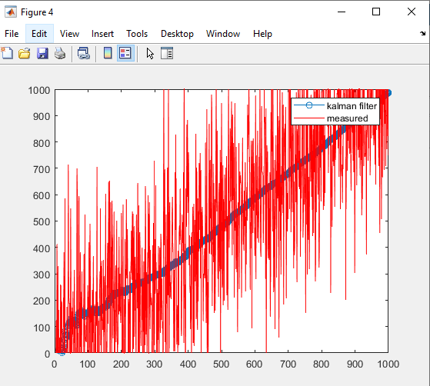The width and height of the screenshot is (430, 386).
Task: Click the dock figure arrow in the menu bar
Action: [422, 33]
